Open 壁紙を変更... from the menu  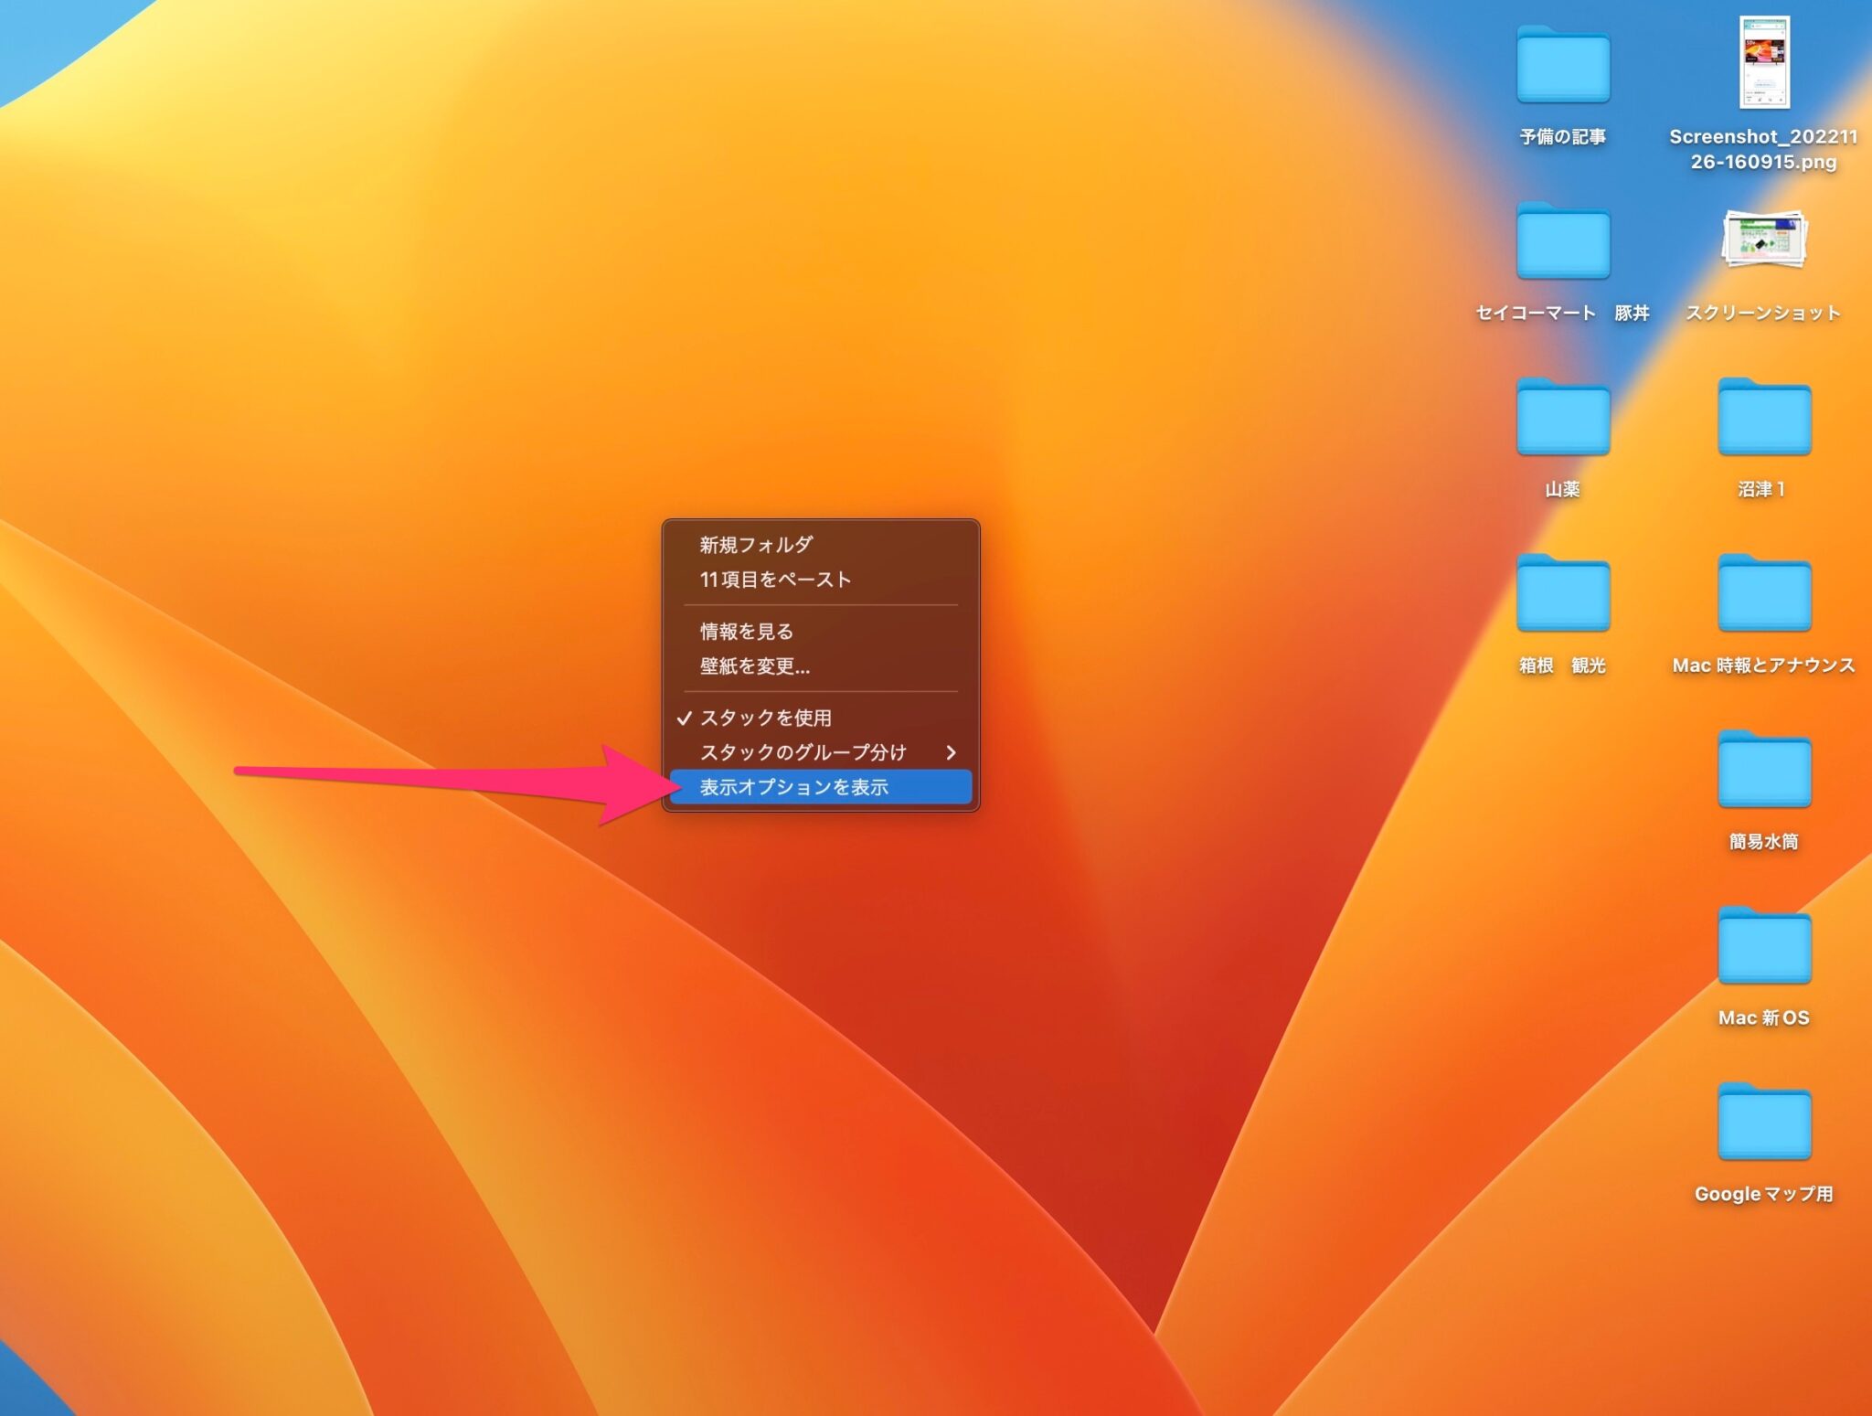[x=755, y=665]
